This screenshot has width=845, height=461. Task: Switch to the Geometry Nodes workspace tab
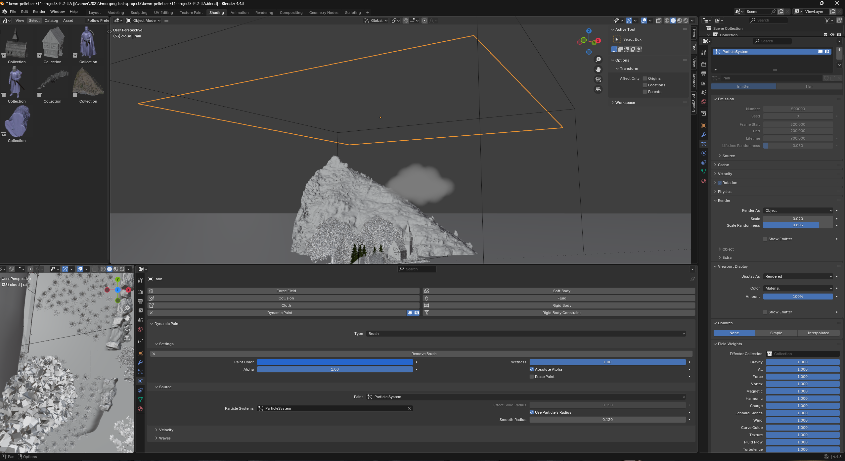(x=323, y=13)
